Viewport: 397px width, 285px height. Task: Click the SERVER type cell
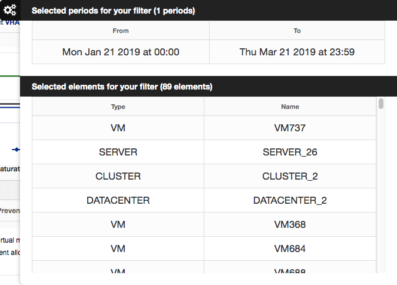(x=118, y=152)
